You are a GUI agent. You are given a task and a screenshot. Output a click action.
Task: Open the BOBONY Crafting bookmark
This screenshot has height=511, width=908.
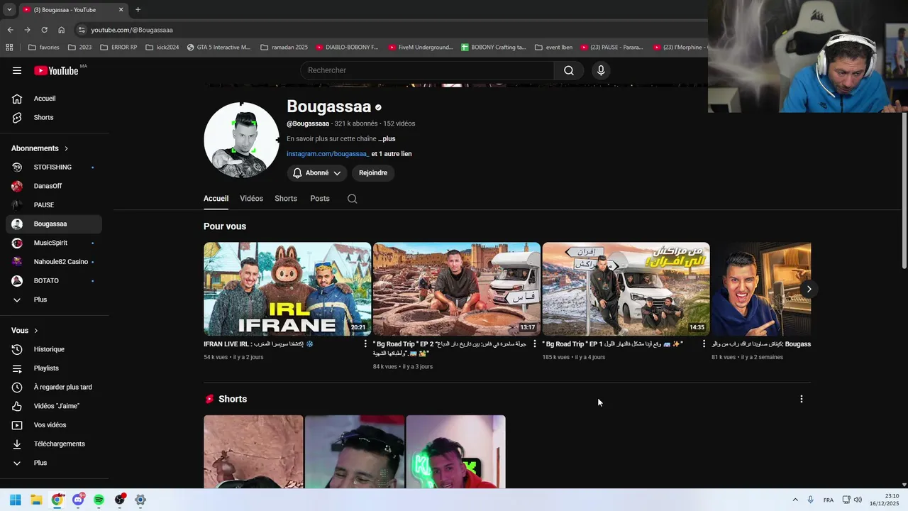(494, 48)
